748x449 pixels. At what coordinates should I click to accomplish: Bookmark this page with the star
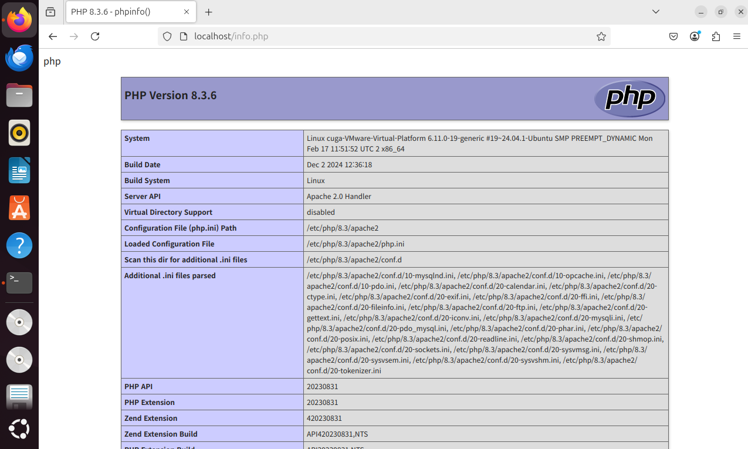pos(601,36)
